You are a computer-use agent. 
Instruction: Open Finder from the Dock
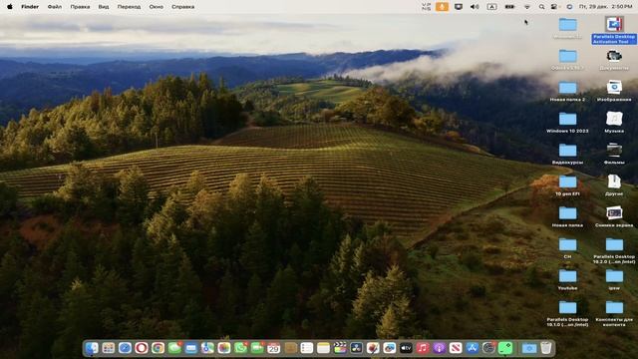click(x=92, y=348)
